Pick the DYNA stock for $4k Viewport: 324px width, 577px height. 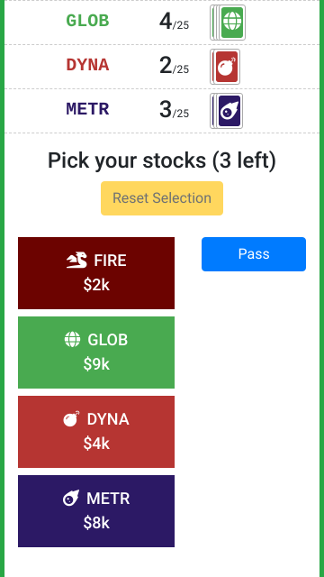click(x=96, y=432)
